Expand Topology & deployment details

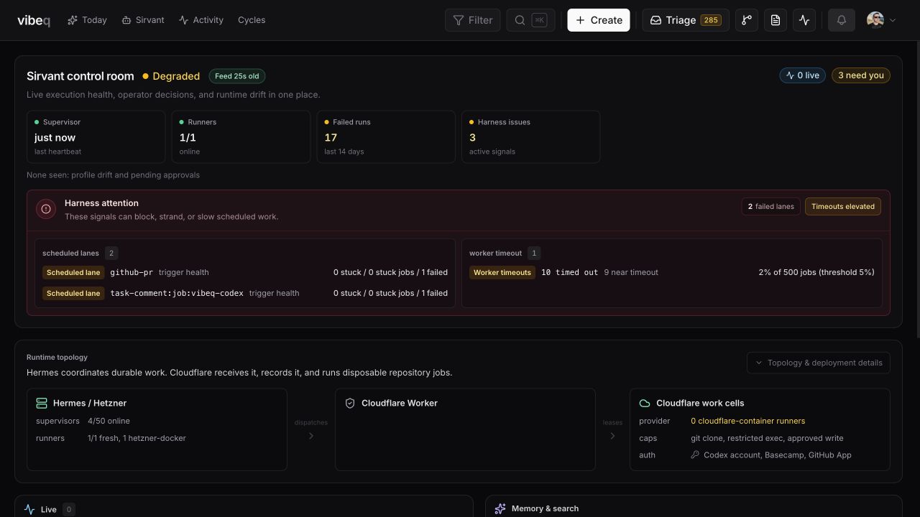(x=819, y=363)
